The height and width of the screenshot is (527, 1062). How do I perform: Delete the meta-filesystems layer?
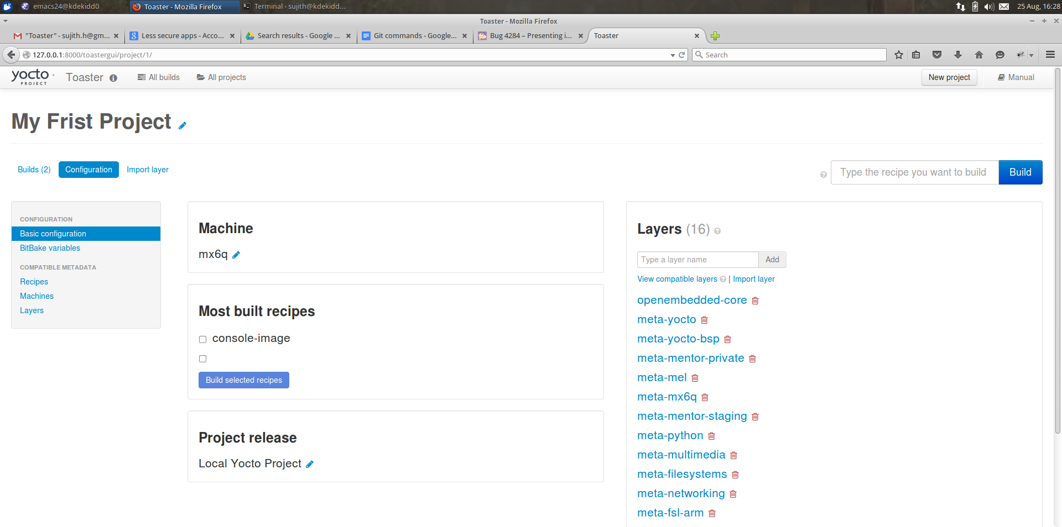[735, 475]
